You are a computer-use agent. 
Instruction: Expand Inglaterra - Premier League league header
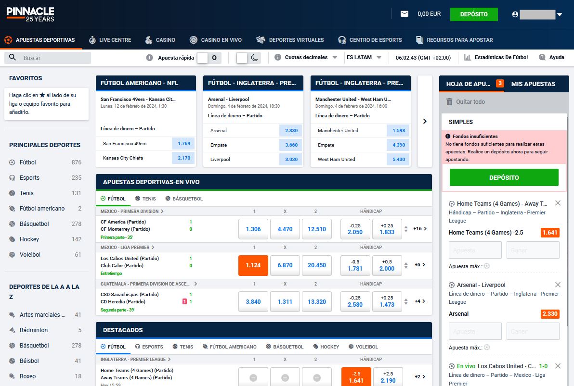point(135,359)
